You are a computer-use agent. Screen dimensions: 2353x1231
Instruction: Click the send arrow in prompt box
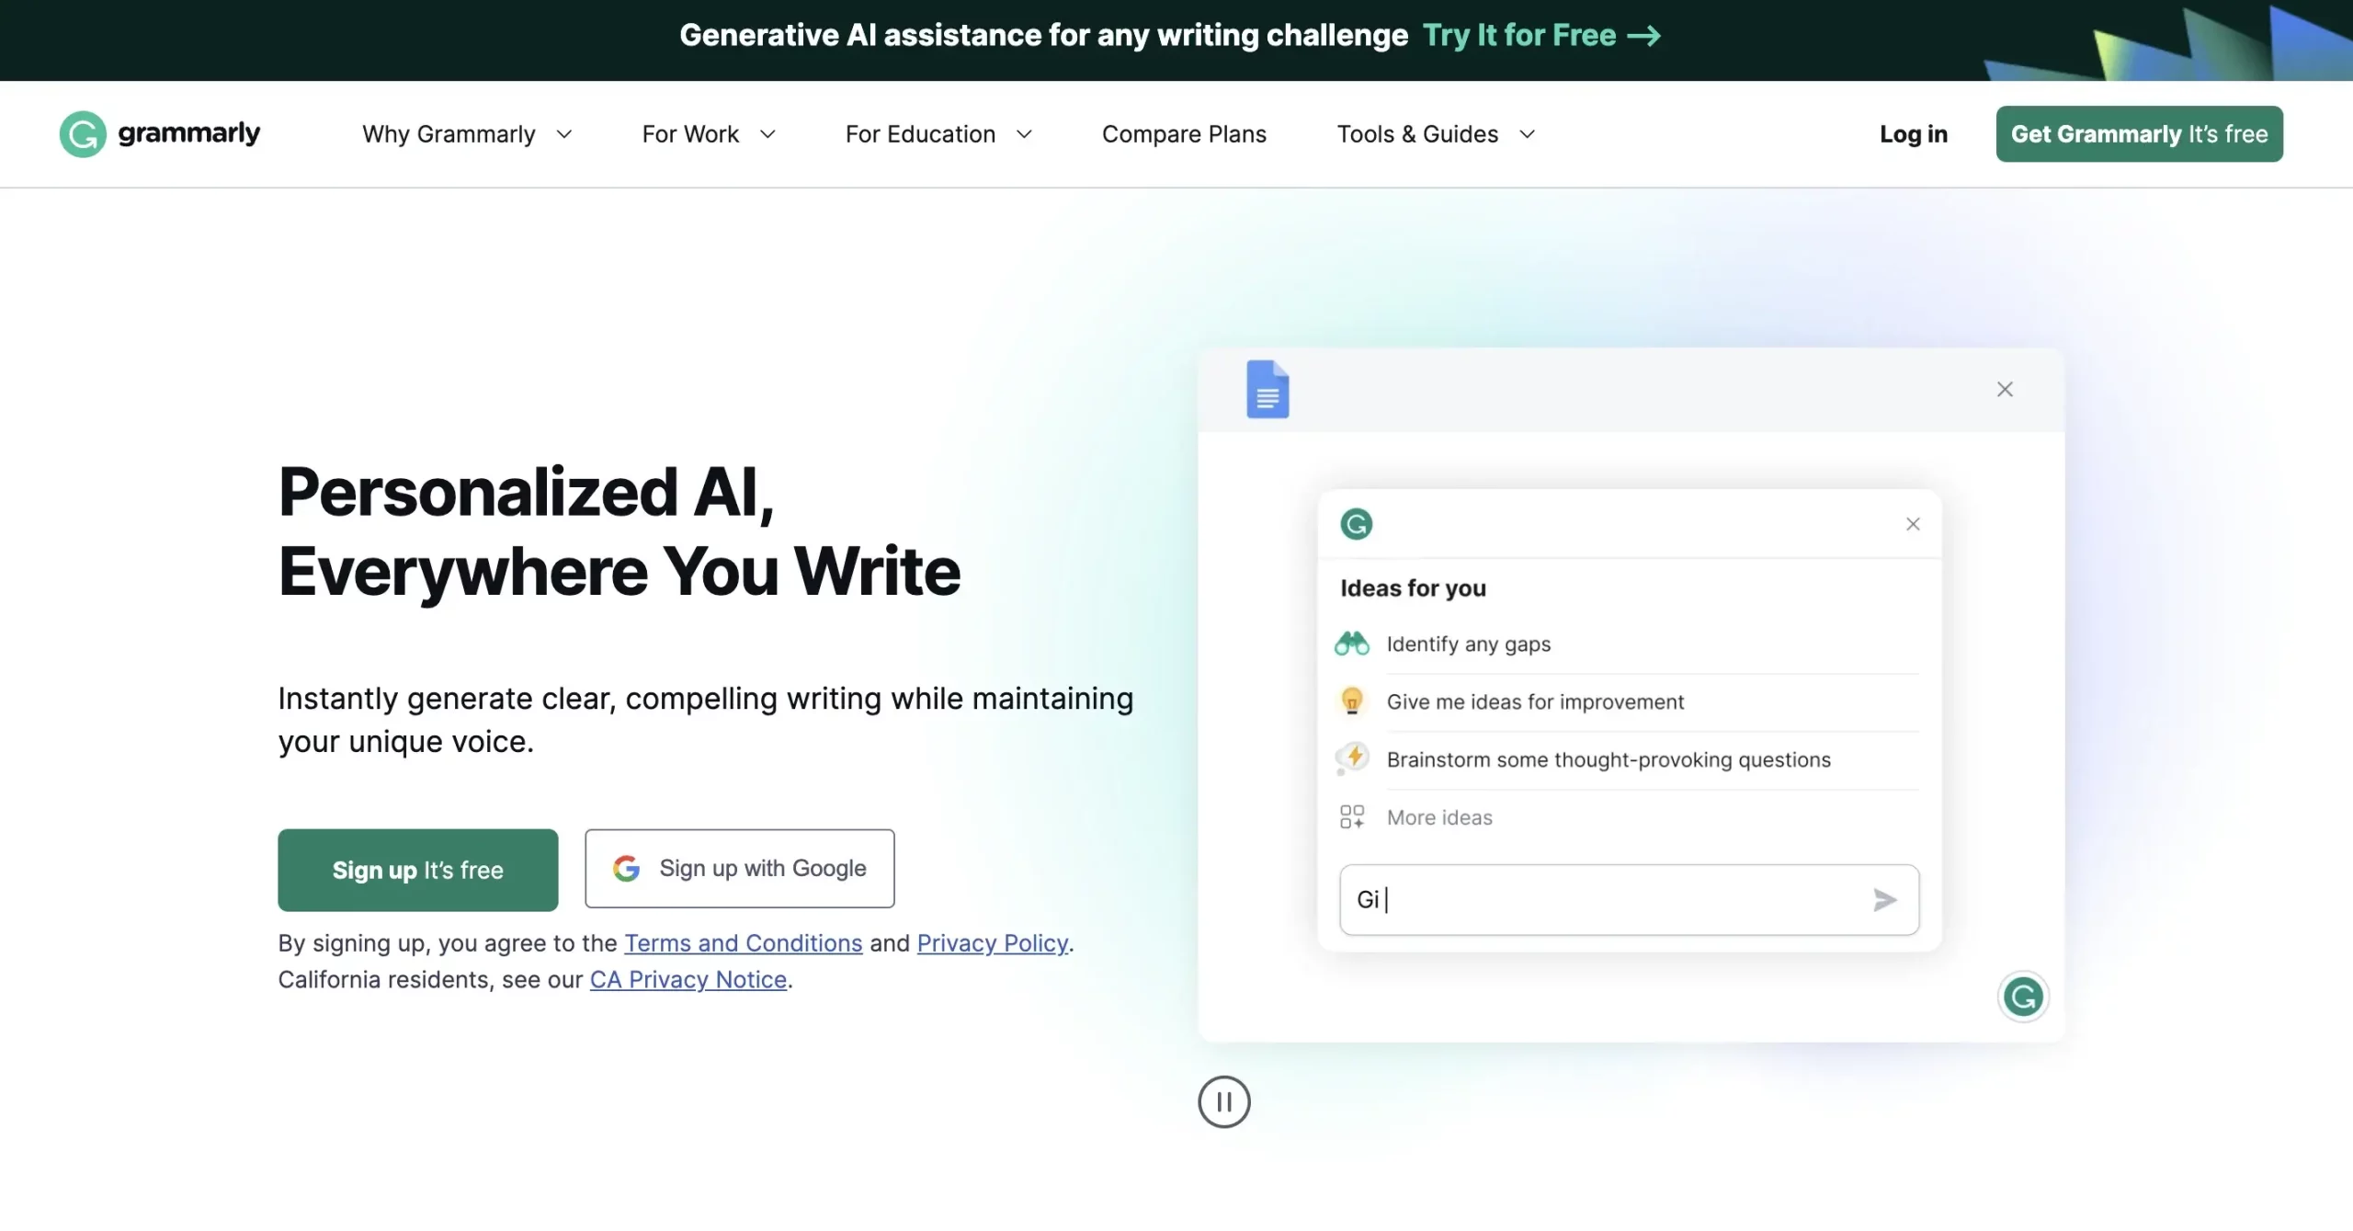tap(1884, 899)
